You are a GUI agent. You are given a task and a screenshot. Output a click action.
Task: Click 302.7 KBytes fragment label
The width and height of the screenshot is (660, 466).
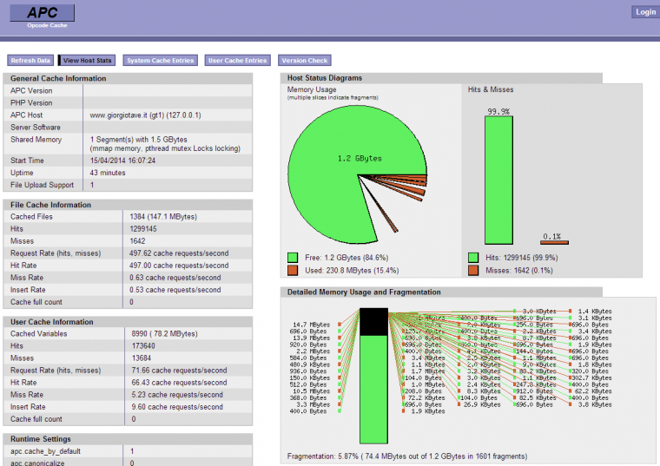[591, 378]
